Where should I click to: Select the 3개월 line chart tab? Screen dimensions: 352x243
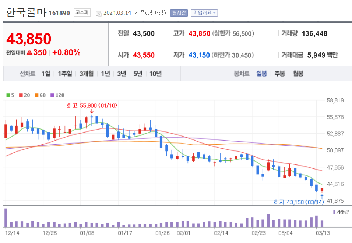(87, 74)
